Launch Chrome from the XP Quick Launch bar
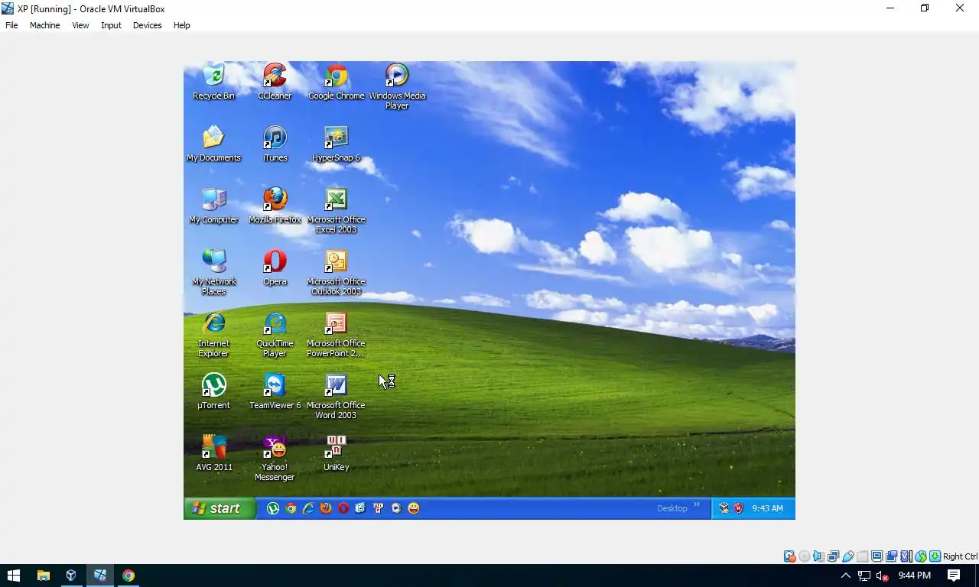The width and height of the screenshot is (979, 587). (x=291, y=508)
